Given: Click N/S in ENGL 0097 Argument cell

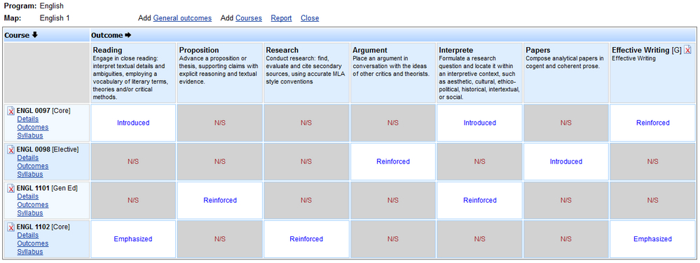Looking at the screenshot, I should (x=393, y=123).
